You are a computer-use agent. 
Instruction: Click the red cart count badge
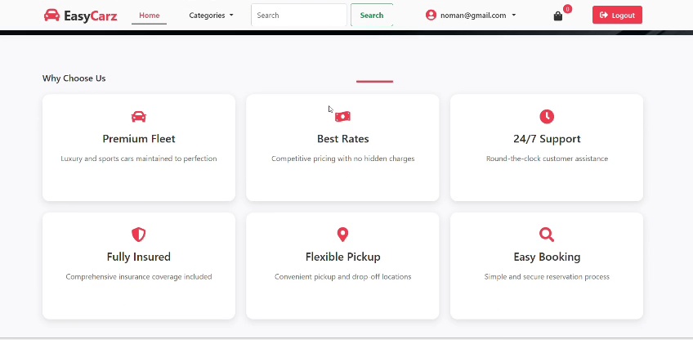click(567, 9)
